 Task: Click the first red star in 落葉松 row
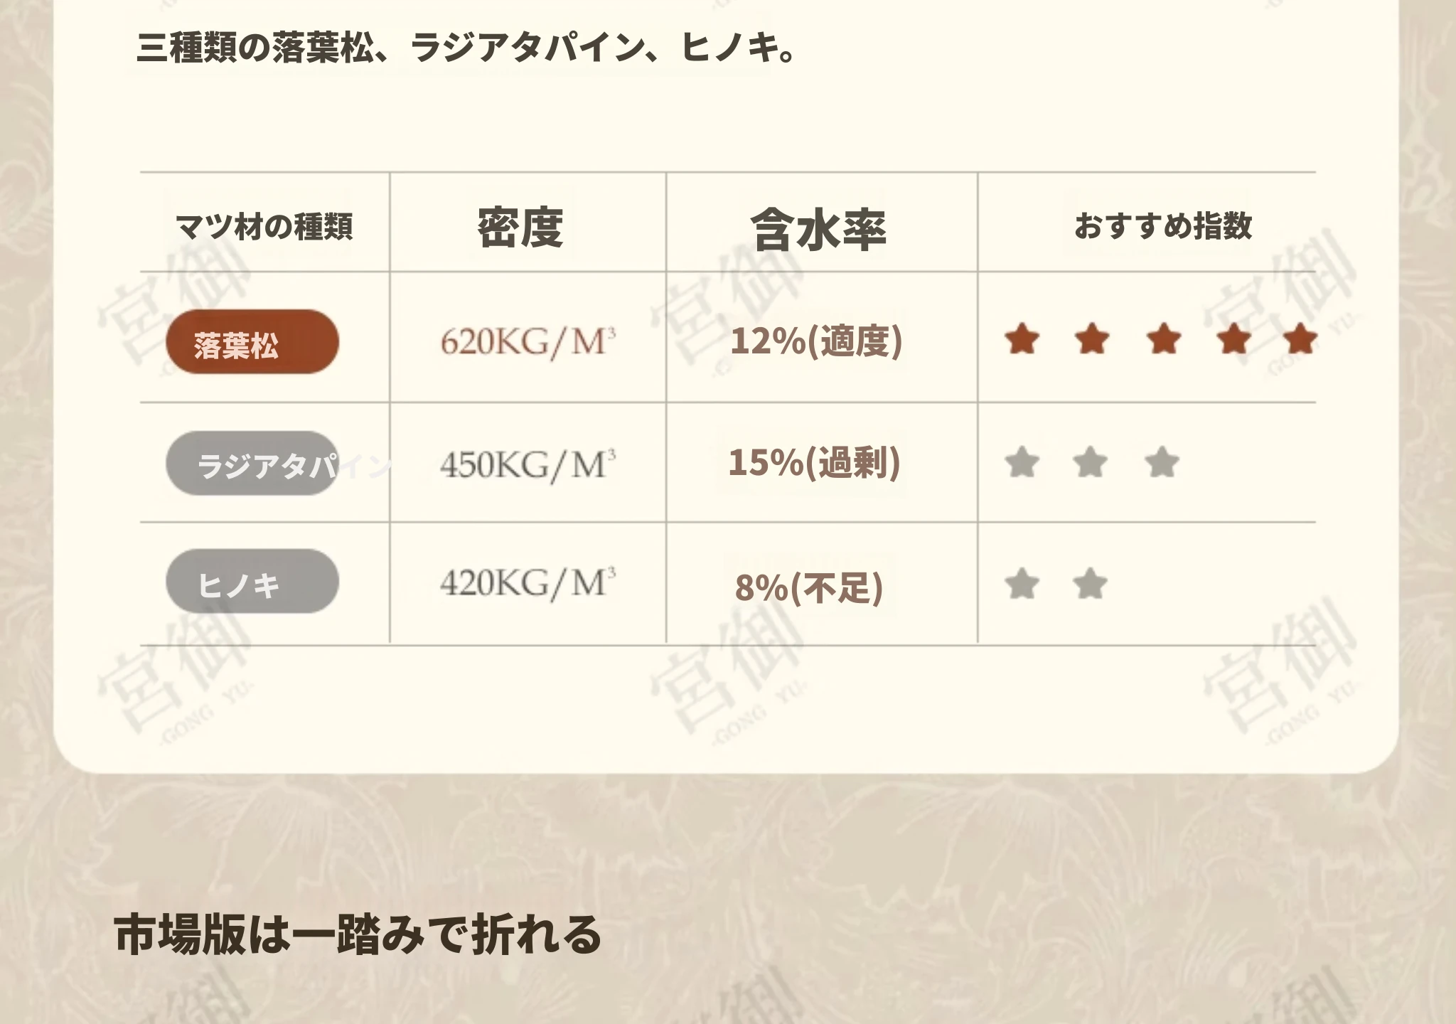click(1022, 338)
